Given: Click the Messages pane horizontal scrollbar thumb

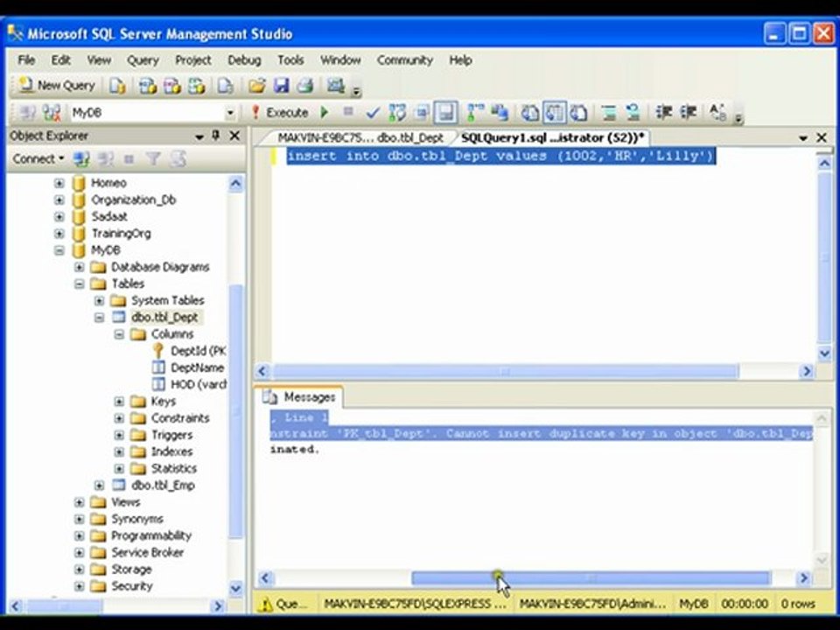Looking at the screenshot, I should (x=591, y=578).
